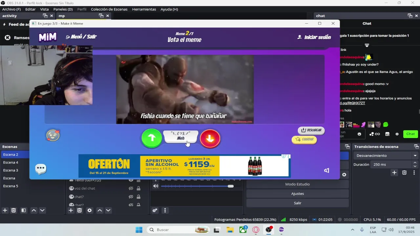Remove selected source with trash icon
420x236 pixels.
[79, 210]
